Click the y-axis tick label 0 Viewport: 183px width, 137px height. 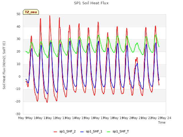pos(19,76)
